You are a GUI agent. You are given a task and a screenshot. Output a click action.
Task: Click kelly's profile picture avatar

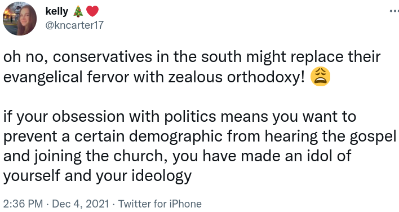tap(20, 19)
